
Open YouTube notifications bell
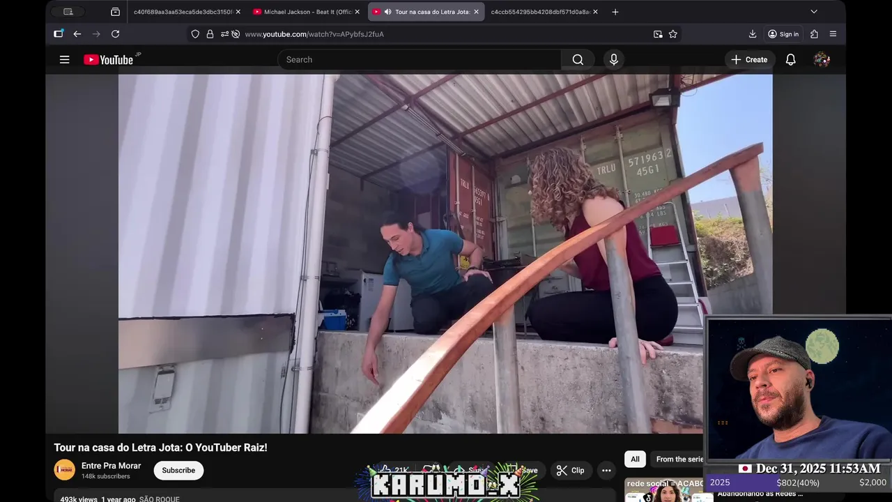(x=790, y=59)
